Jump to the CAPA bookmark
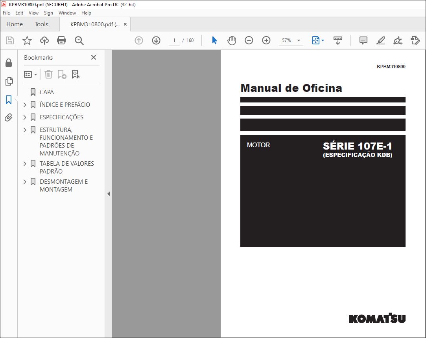Viewport: 426px width, 338px height. click(x=47, y=92)
